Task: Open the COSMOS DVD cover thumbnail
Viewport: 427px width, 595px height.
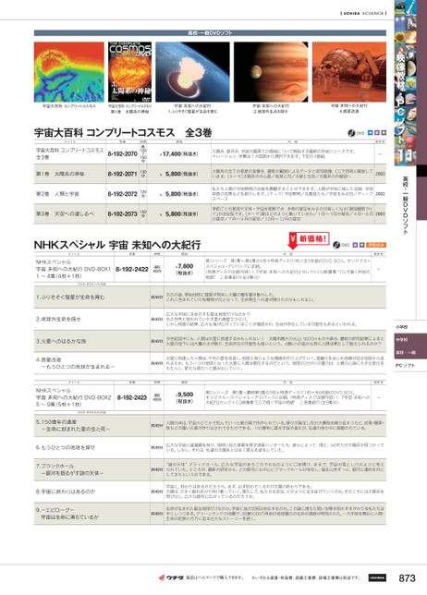Action: [129, 72]
